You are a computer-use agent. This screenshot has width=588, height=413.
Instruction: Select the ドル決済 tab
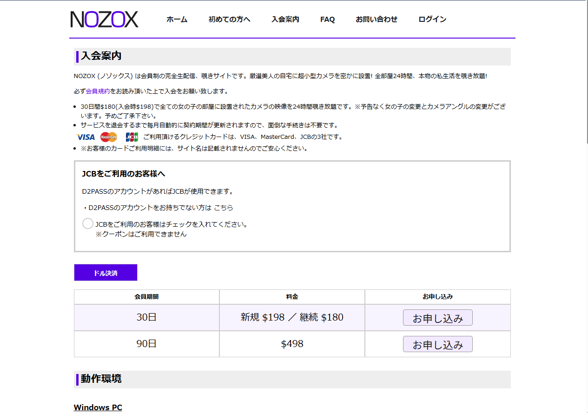point(106,273)
